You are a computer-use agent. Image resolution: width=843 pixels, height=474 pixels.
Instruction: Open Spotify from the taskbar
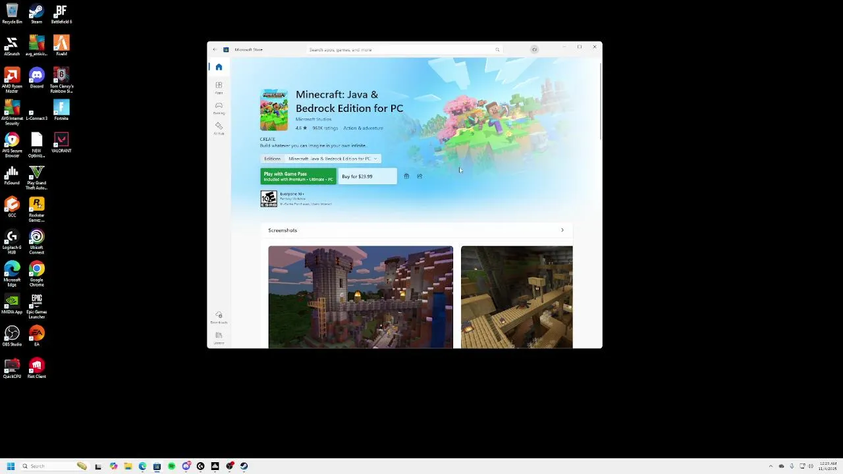(x=171, y=466)
